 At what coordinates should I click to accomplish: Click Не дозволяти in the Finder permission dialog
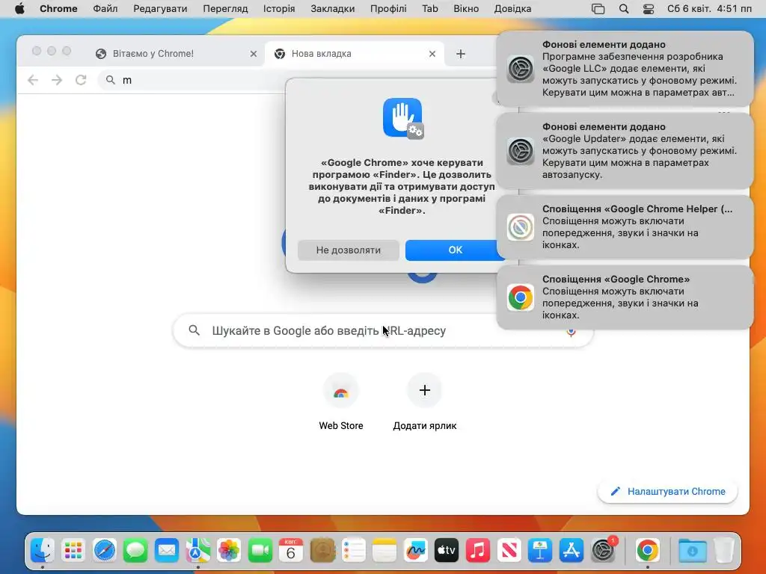pyautogui.click(x=349, y=250)
